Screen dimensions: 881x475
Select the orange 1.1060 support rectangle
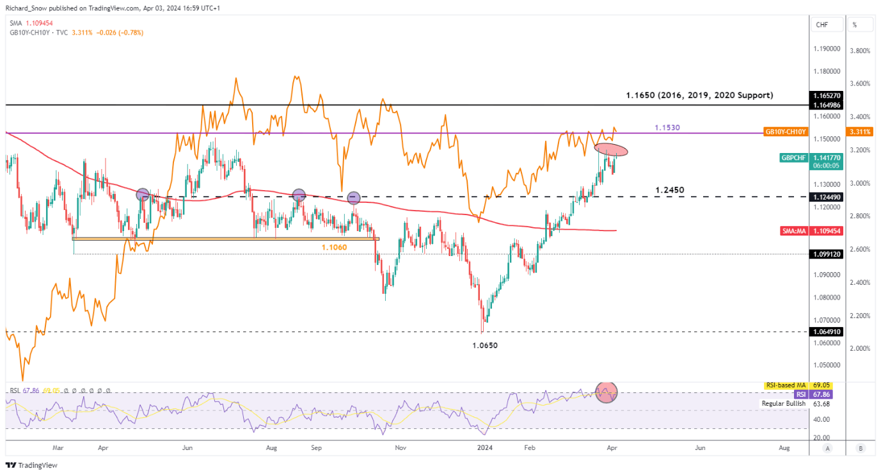[225, 239]
